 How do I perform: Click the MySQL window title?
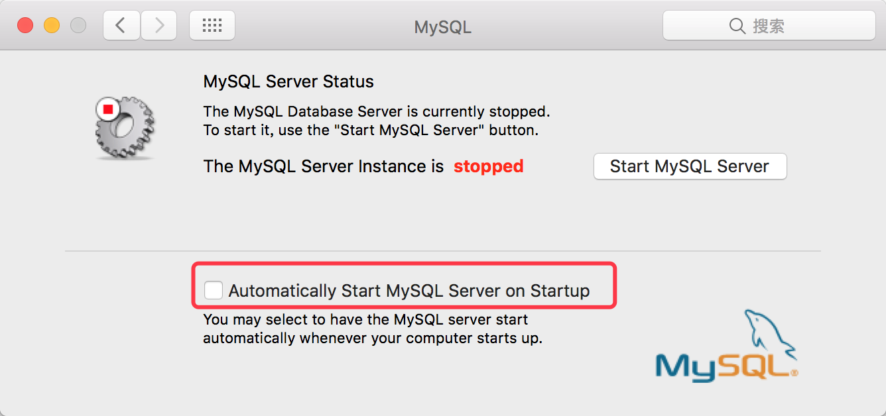coord(442,27)
